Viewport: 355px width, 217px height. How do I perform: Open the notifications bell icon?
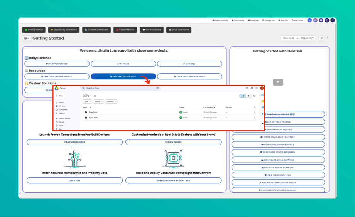point(321,20)
